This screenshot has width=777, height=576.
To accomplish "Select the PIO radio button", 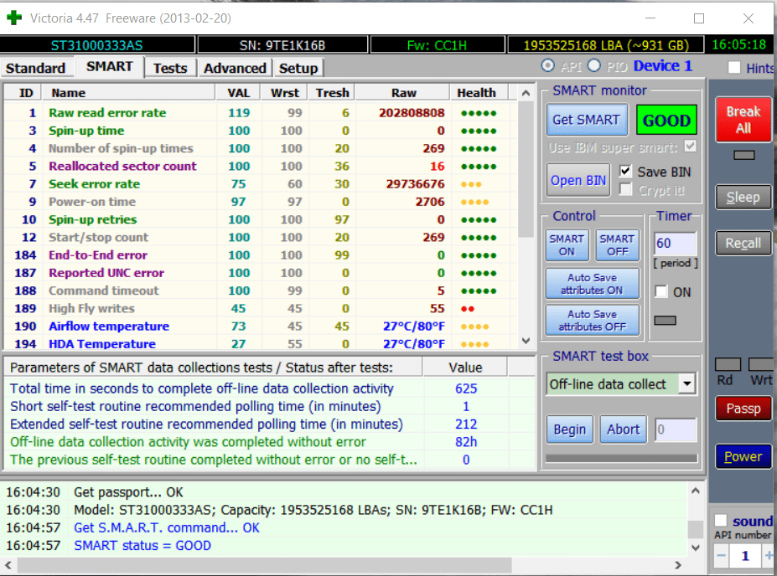I will [x=593, y=66].
